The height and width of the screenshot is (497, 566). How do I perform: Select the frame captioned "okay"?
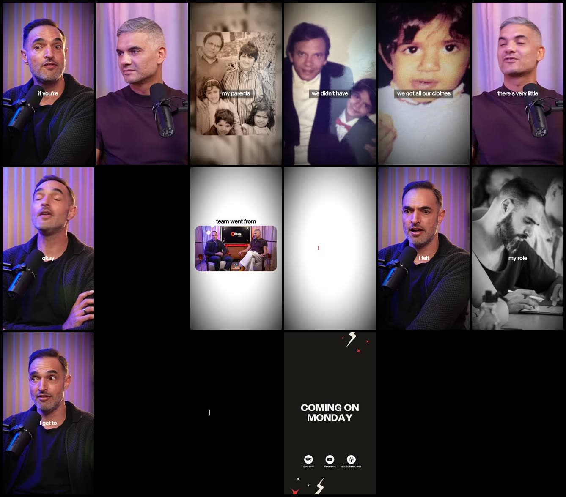click(x=48, y=248)
